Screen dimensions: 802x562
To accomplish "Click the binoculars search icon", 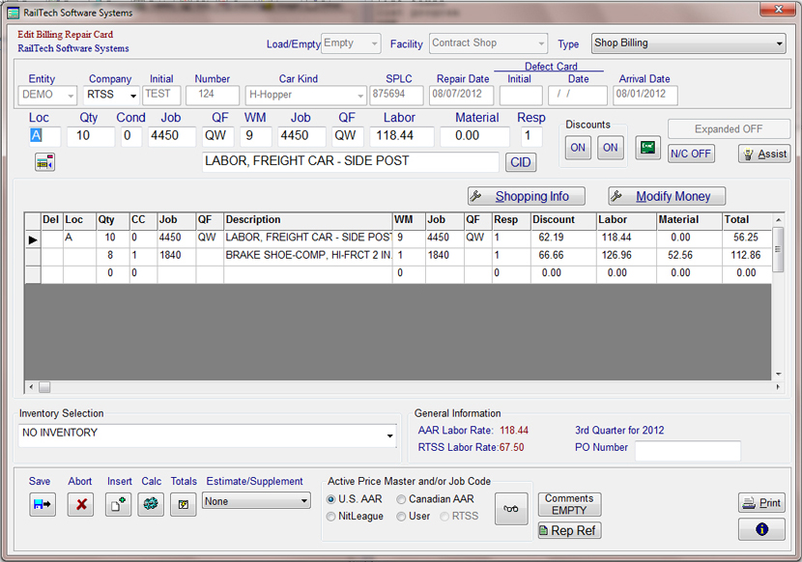I will [x=511, y=508].
